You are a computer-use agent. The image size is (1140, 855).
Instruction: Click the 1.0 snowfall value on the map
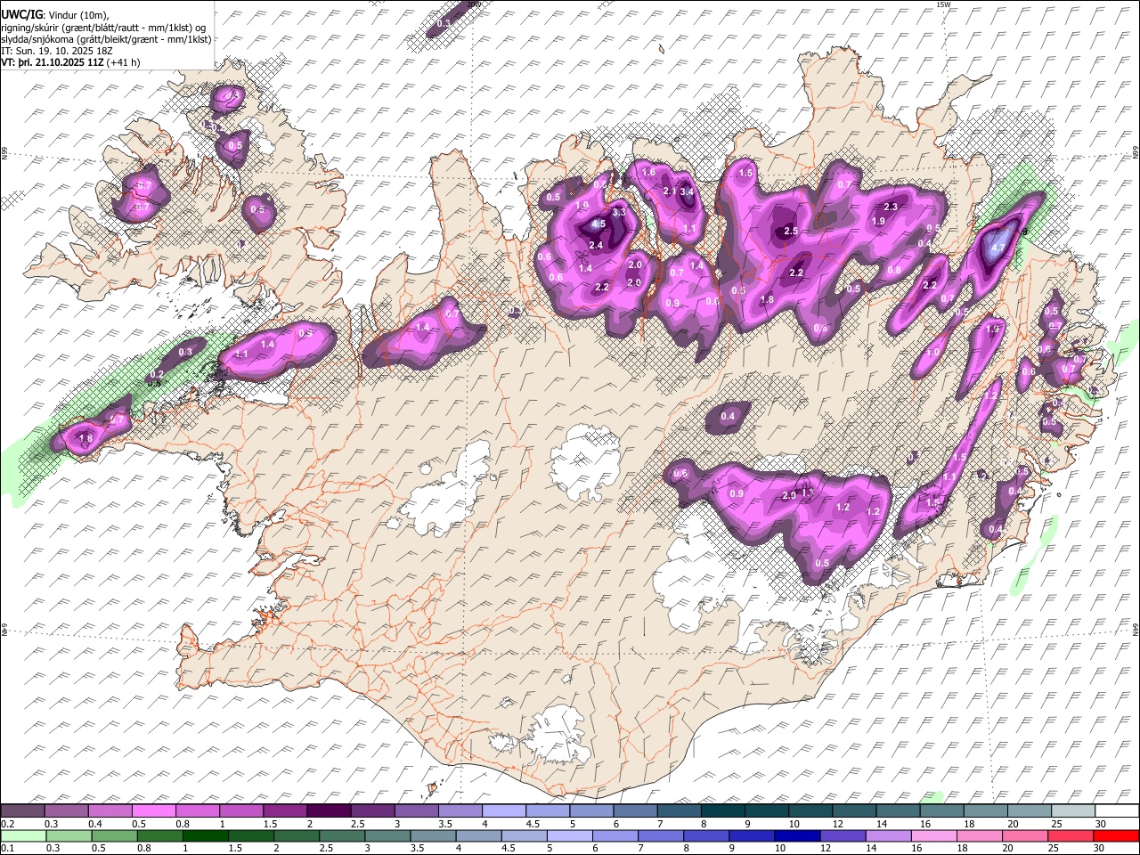(x=932, y=353)
